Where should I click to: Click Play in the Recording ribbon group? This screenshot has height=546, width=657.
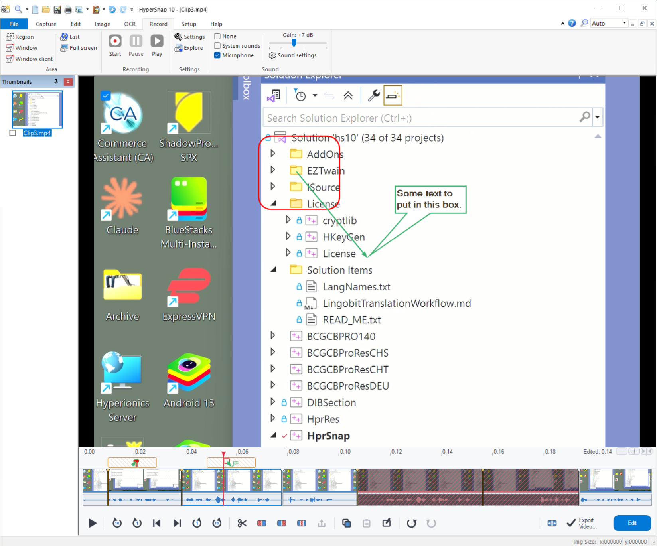click(x=157, y=45)
